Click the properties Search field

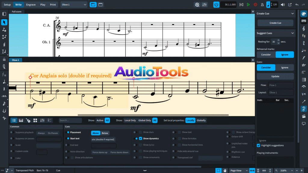coord(70,120)
